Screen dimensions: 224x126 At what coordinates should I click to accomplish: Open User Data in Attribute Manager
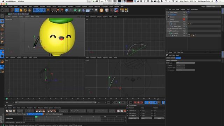[x=180, y=52]
